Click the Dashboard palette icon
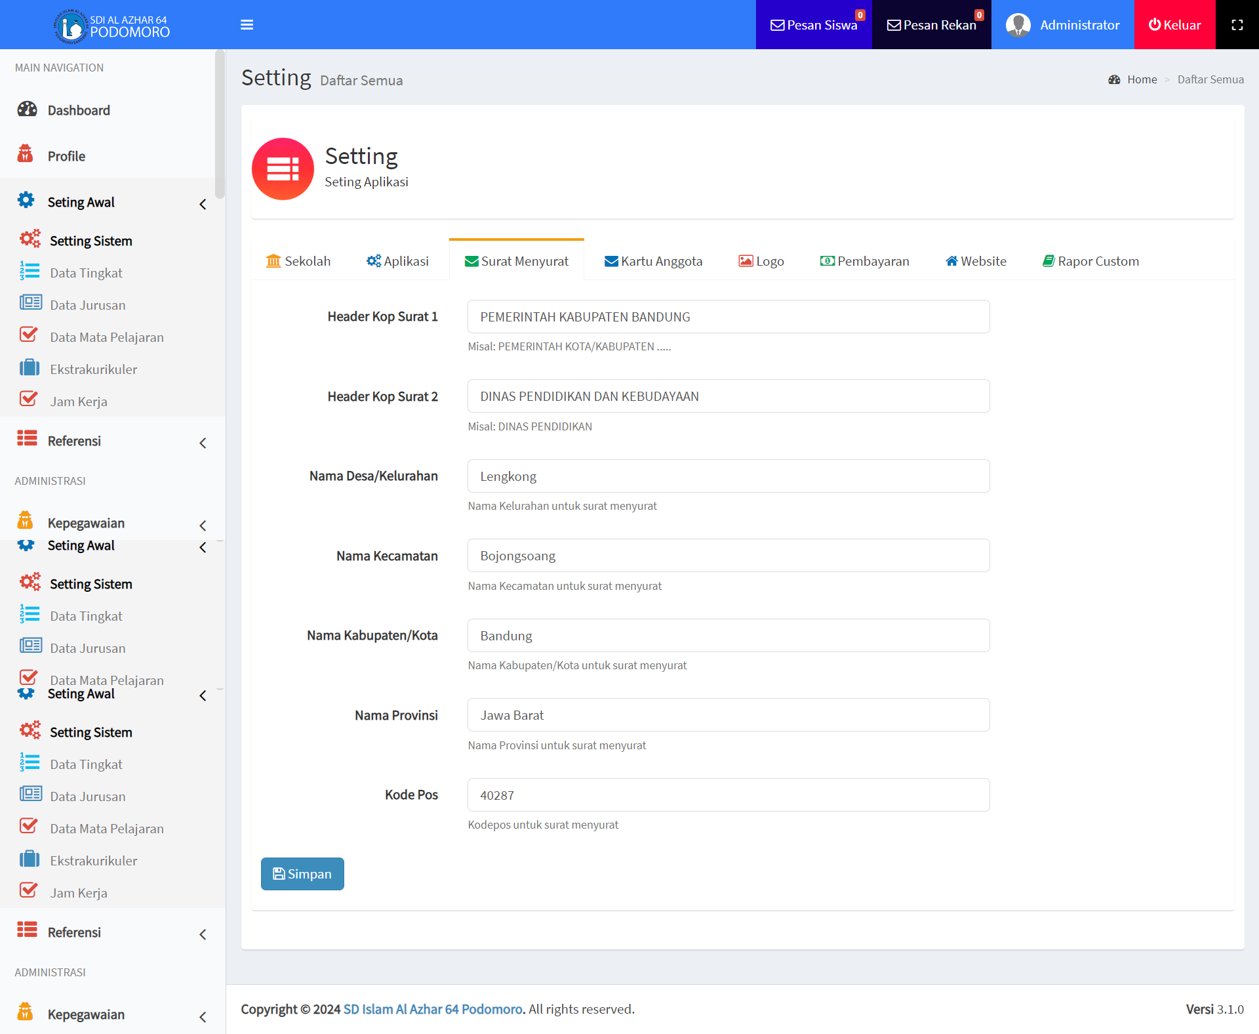The width and height of the screenshot is (1259, 1034). [27, 110]
